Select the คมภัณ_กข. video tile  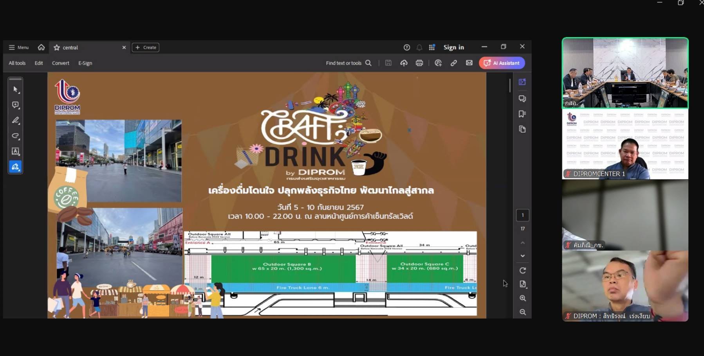pyautogui.click(x=625, y=215)
